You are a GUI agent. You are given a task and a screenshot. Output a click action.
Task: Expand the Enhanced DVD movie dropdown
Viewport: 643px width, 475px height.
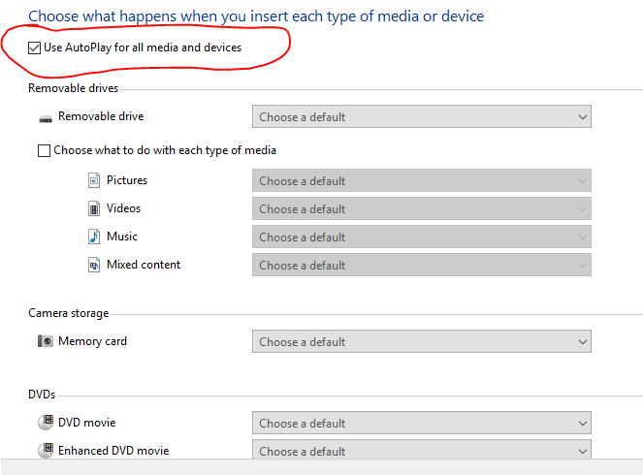(421, 451)
